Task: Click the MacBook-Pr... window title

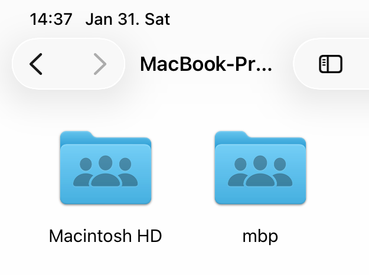Action: tap(206, 64)
